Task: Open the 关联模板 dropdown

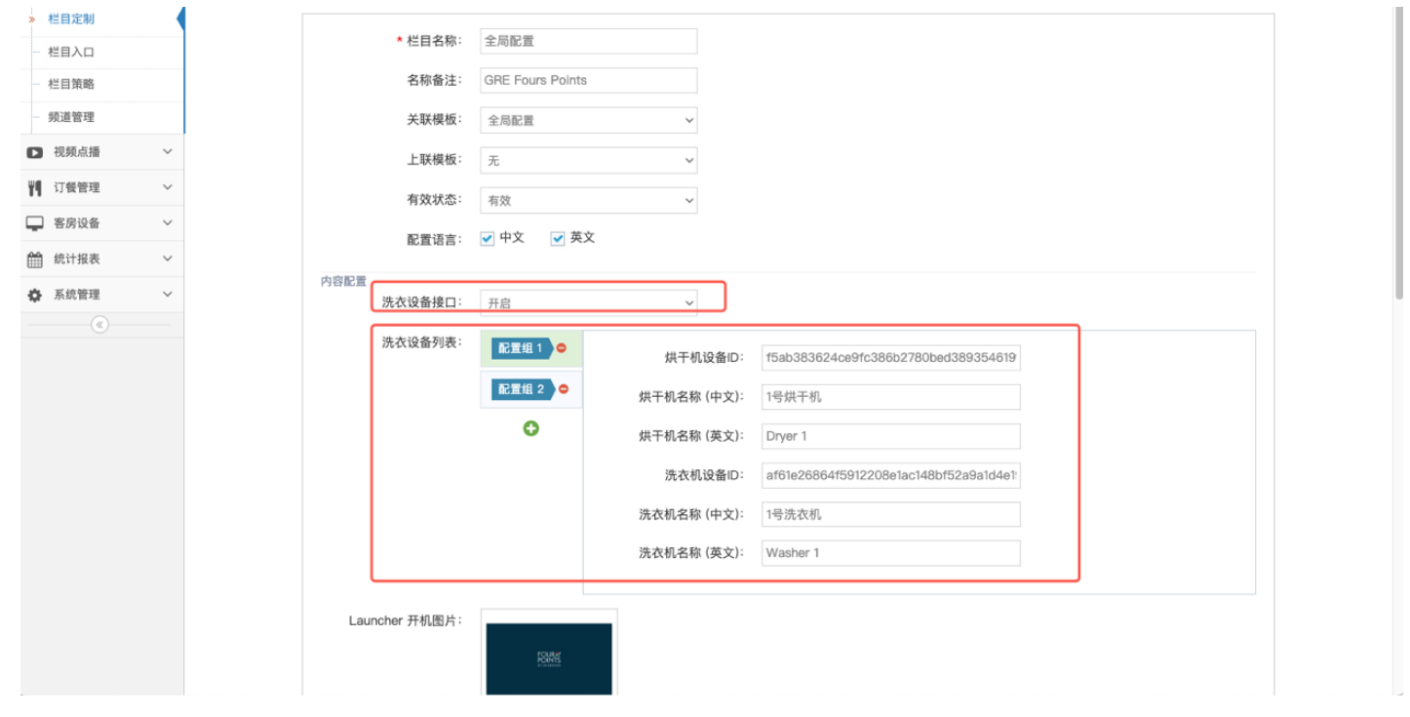Action: (588, 121)
